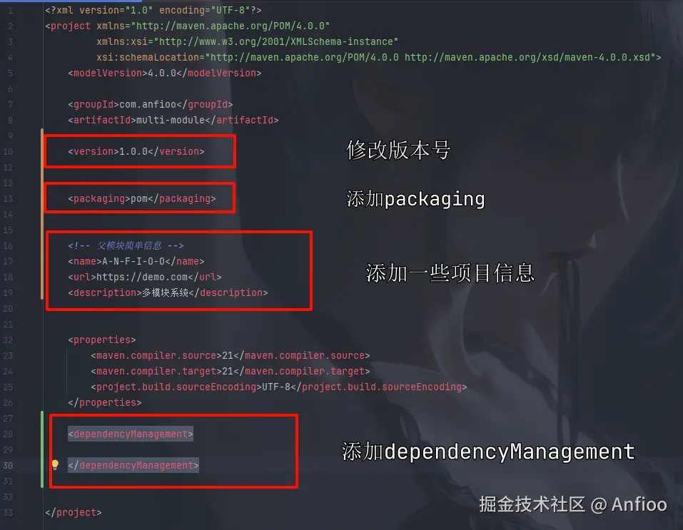Click the opening dependencyManagement tag

pyautogui.click(x=130, y=434)
